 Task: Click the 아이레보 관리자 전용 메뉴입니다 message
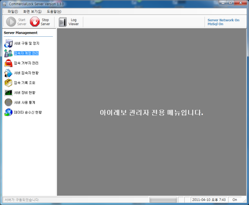pyautogui.click(x=152, y=112)
